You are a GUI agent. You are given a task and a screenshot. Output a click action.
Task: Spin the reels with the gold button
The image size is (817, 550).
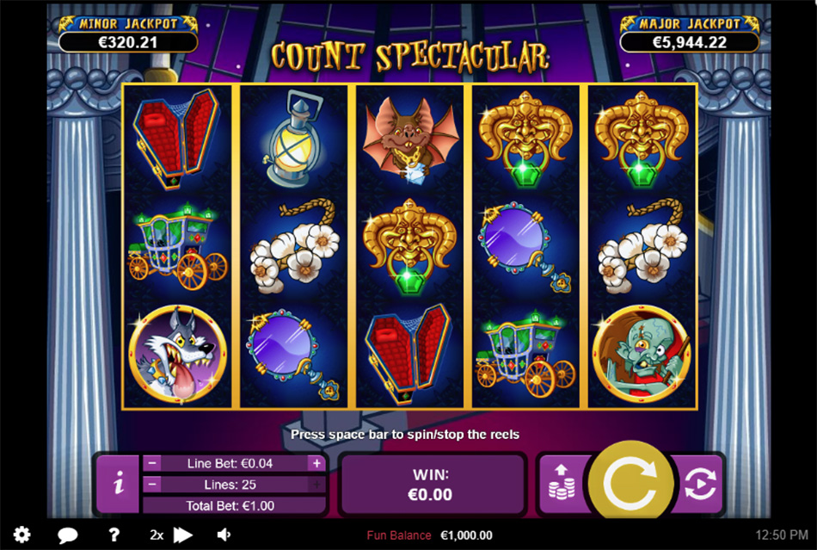(630, 483)
